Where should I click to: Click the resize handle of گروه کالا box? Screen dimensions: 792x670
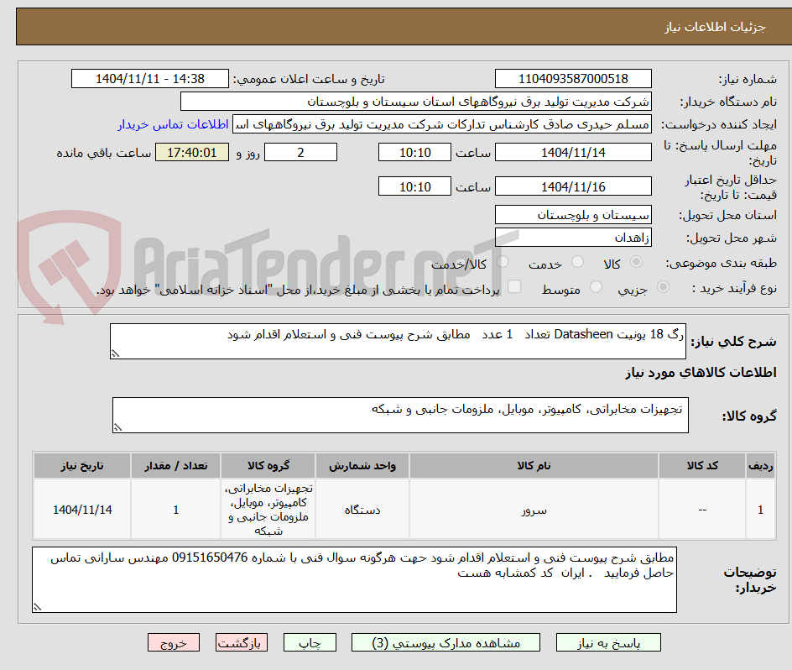click(x=117, y=428)
